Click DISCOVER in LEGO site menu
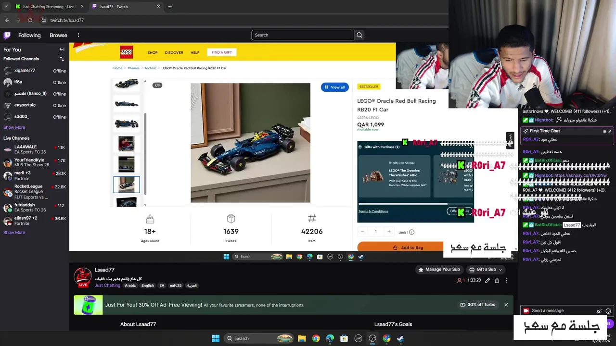Screen dimensions: 616x346 pos(174,52)
